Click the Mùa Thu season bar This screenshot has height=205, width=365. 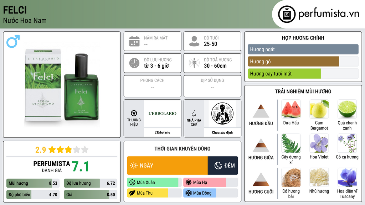(154, 193)
